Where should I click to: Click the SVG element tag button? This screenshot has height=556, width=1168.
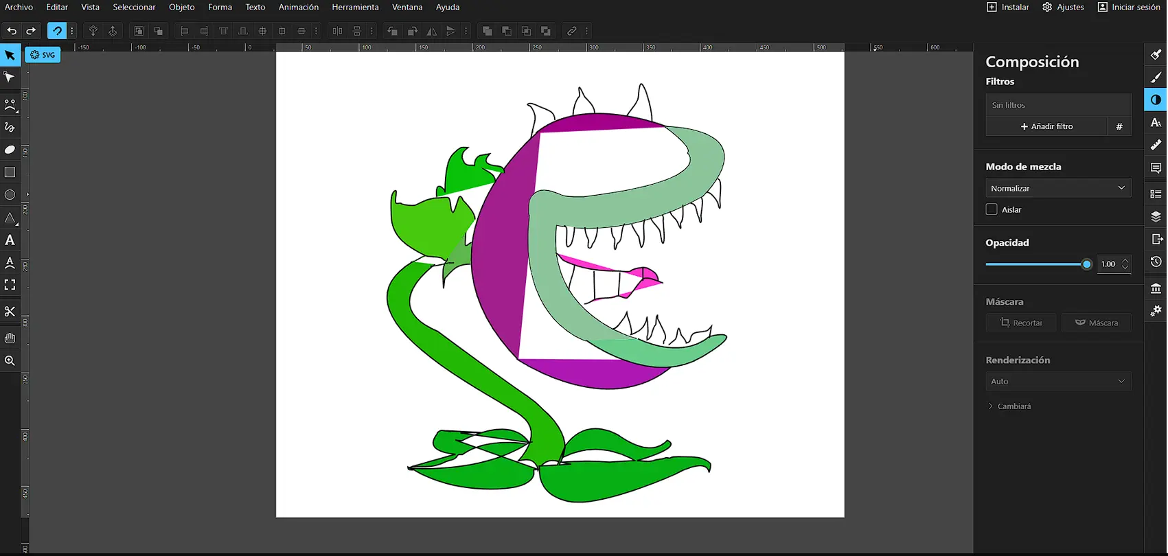tap(43, 55)
